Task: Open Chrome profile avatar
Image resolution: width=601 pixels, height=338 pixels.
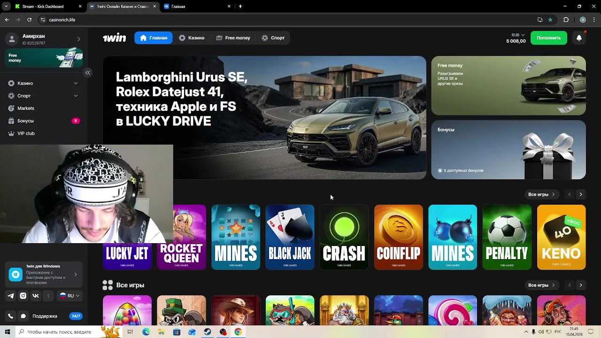Action: tap(583, 20)
